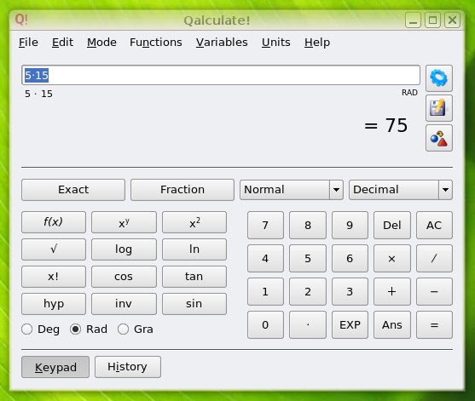Click the minus − key
475x401 pixels.
[x=434, y=292]
